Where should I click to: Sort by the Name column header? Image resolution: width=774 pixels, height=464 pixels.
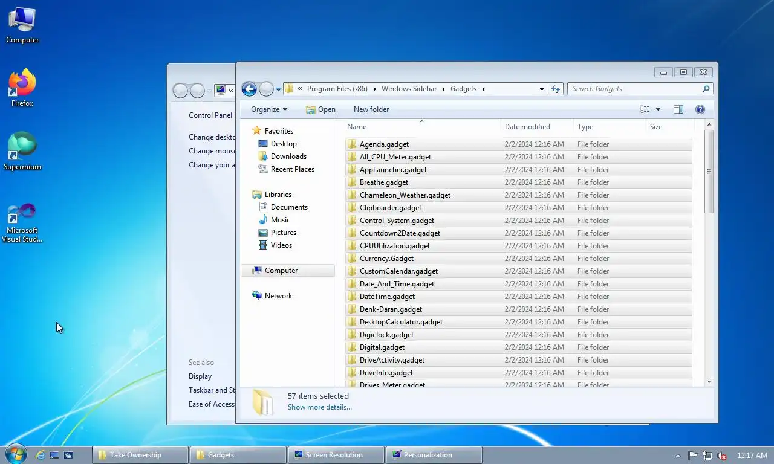click(422, 127)
